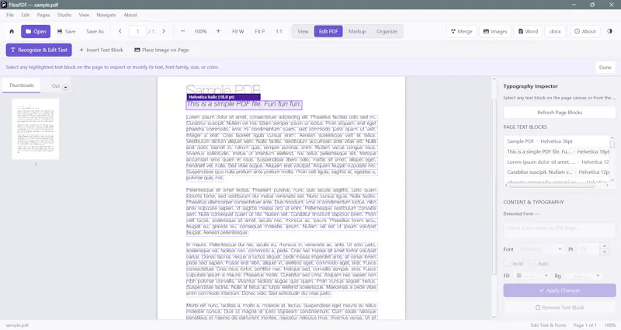Select 'Curabitur suscipit. Nullam' block row
Screen dimensions: 621x330
[557, 172]
